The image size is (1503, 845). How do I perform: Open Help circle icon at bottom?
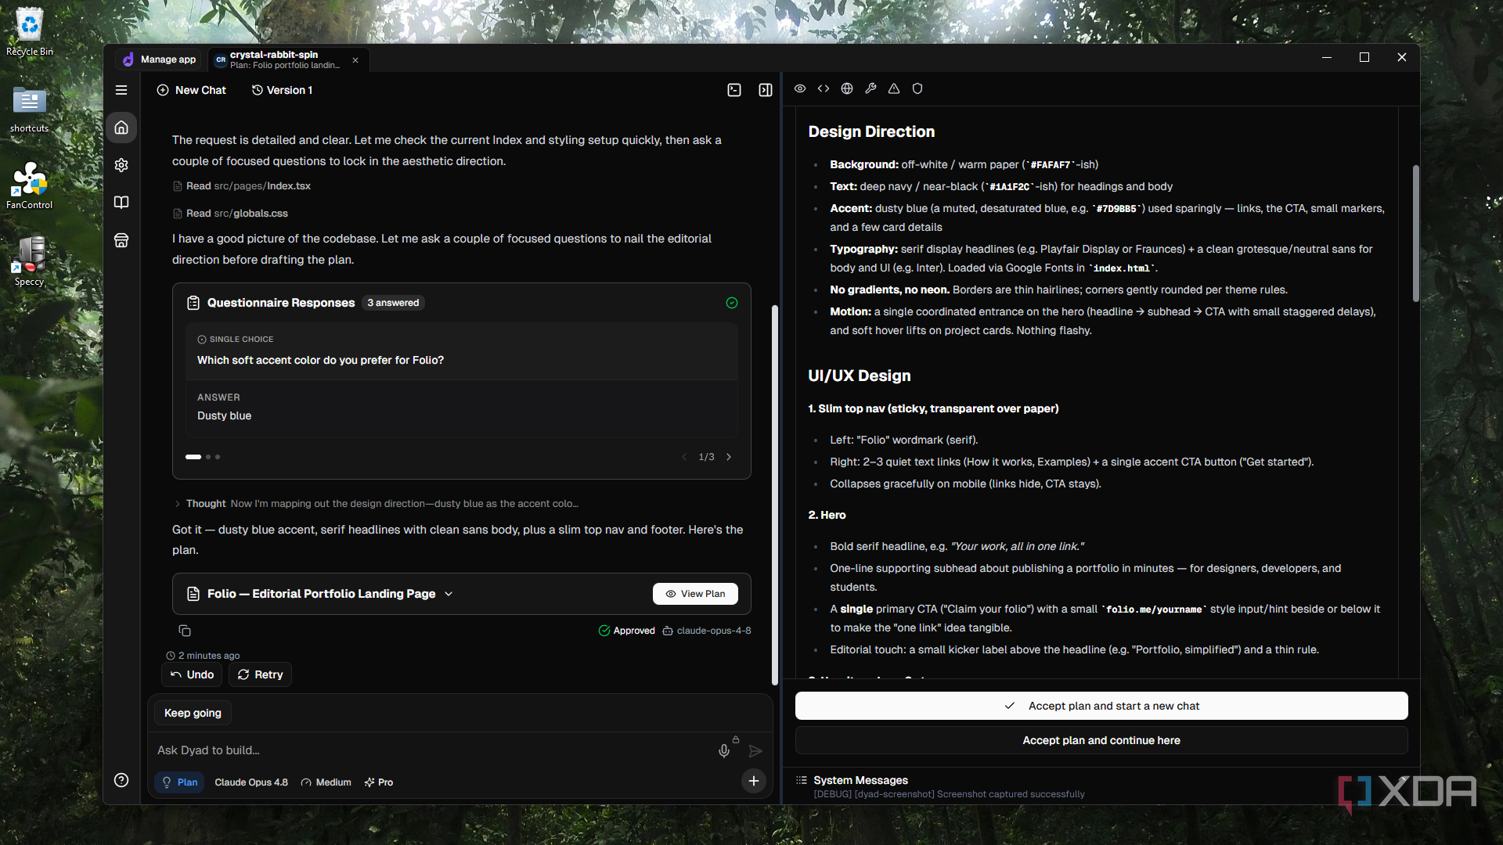[x=121, y=780]
